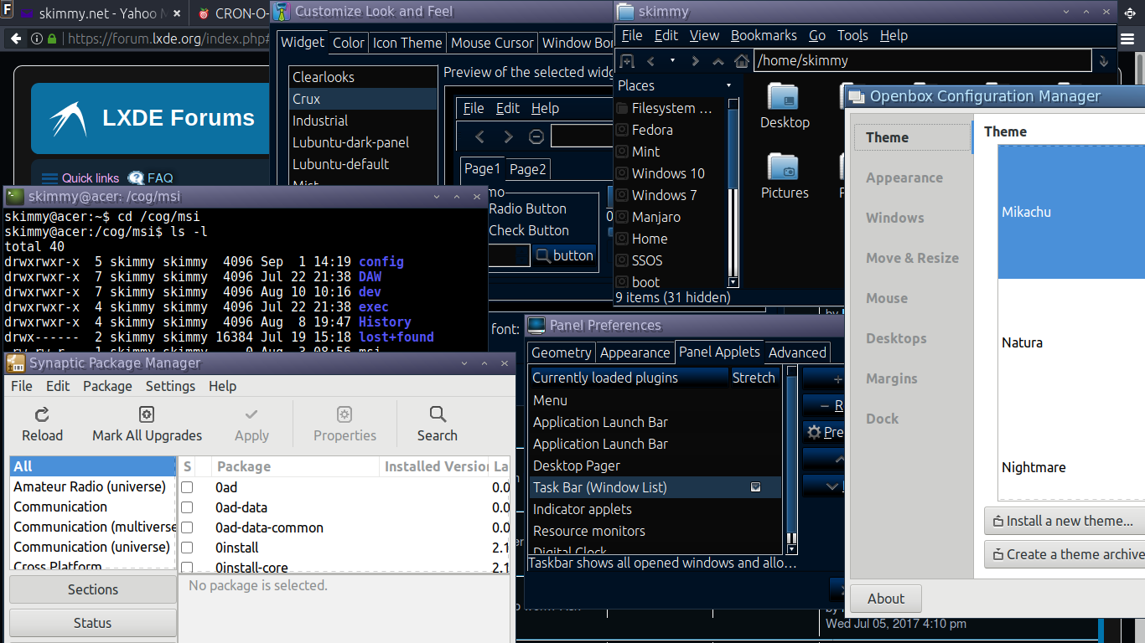
Task: Open the Places dropdown in the file manager
Action: [x=728, y=85]
